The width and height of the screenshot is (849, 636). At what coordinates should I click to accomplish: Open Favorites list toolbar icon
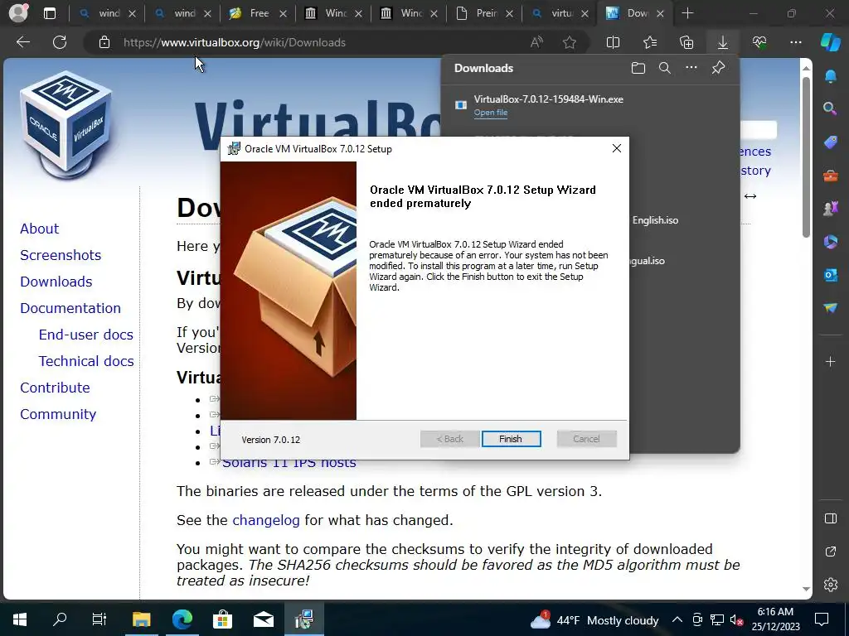(650, 42)
